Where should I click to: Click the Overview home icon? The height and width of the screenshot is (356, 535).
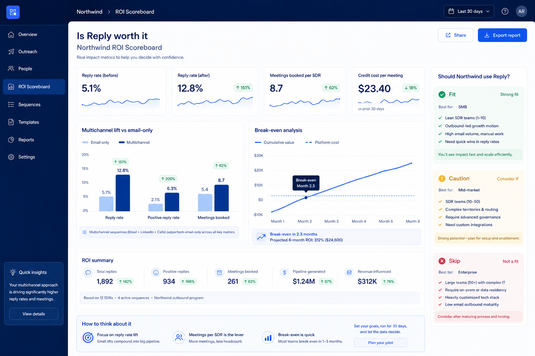[x=11, y=34]
